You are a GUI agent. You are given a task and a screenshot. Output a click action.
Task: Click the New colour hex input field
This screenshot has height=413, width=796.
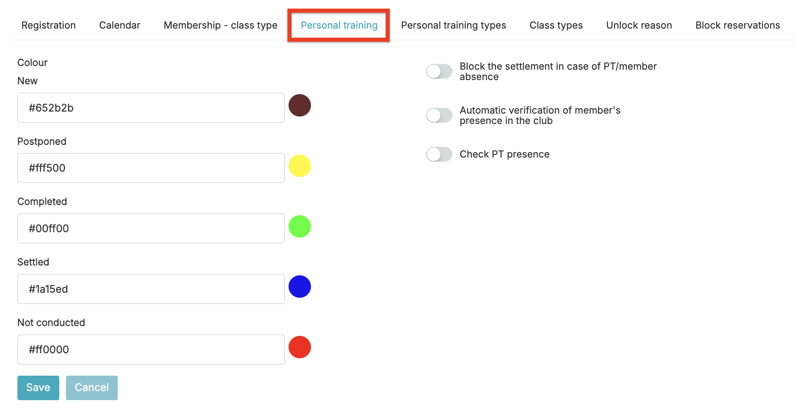pos(151,108)
